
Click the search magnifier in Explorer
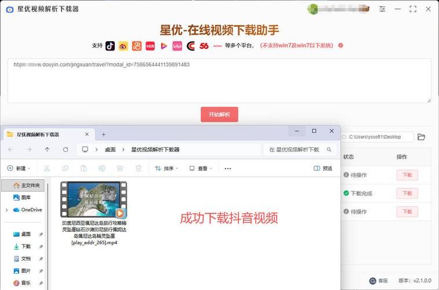(329, 150)
